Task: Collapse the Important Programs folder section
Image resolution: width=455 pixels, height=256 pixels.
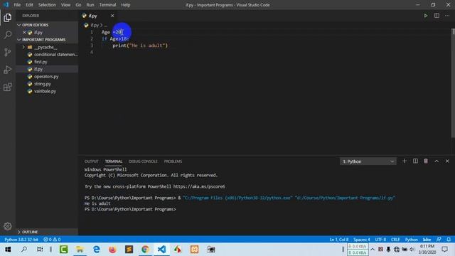Action: 47,40
